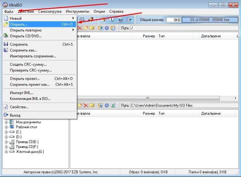This screenshot has height=177, width=241.
Task: Click the folder up icon in local toolbar
Action: pos(101,105)
